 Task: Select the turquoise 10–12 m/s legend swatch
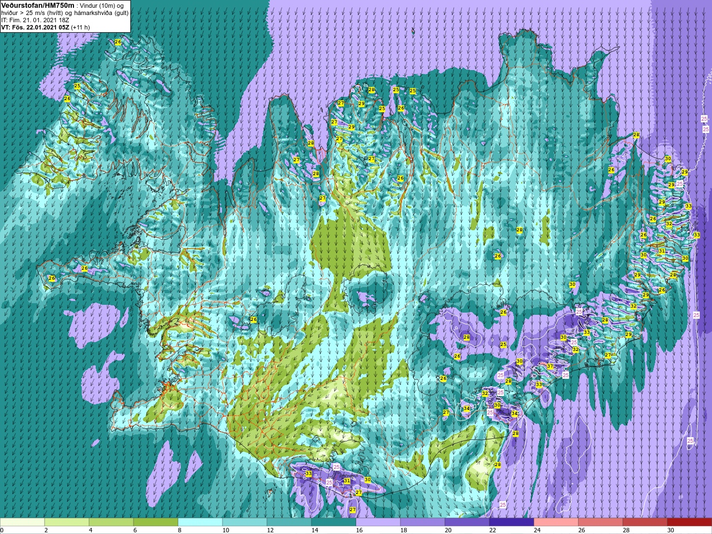245,522
